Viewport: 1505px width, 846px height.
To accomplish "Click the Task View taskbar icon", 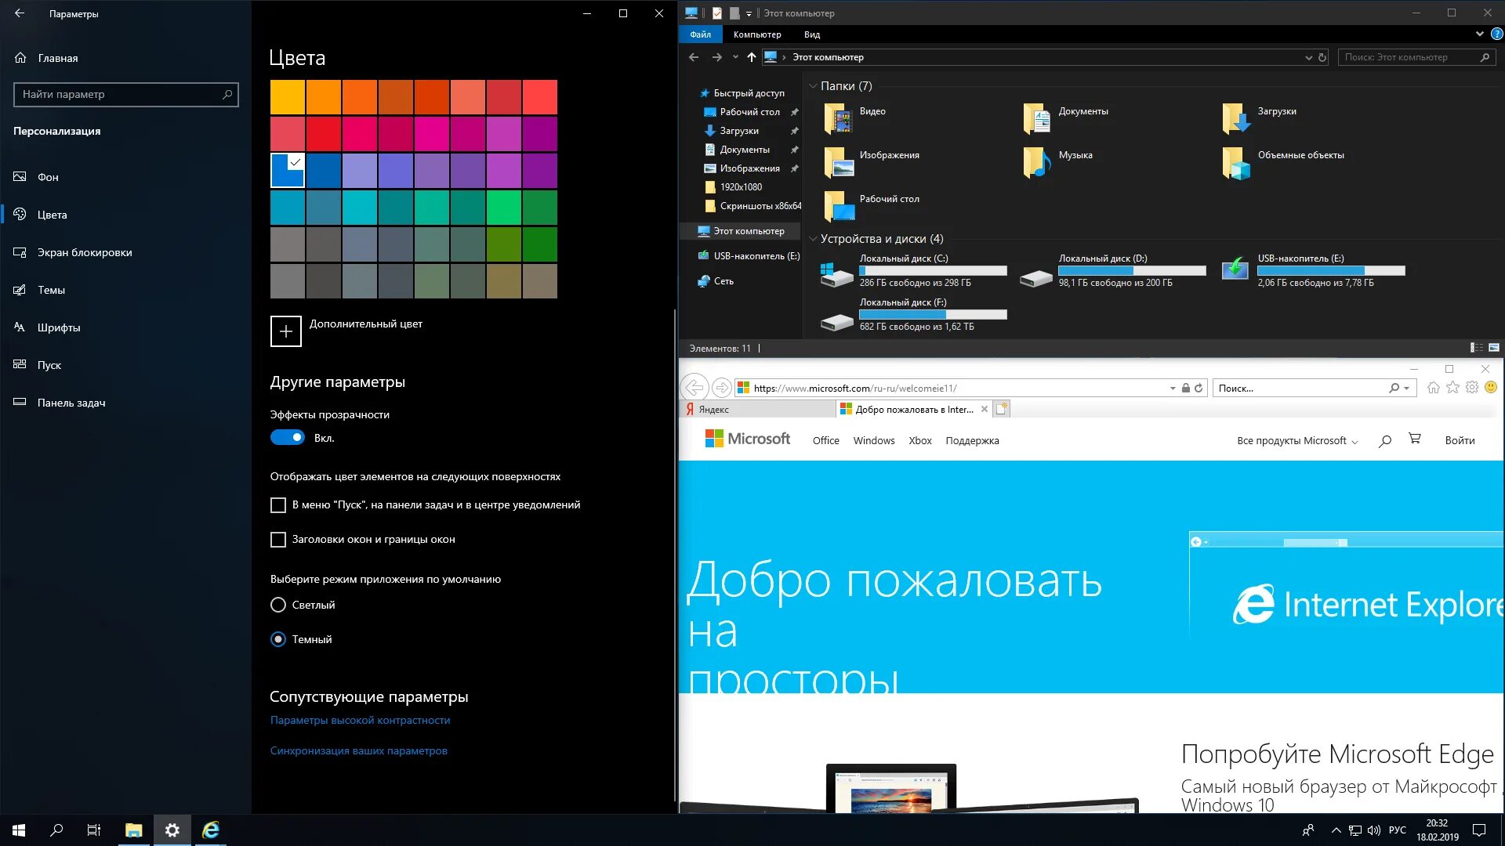I will click(x=93, y=830).
